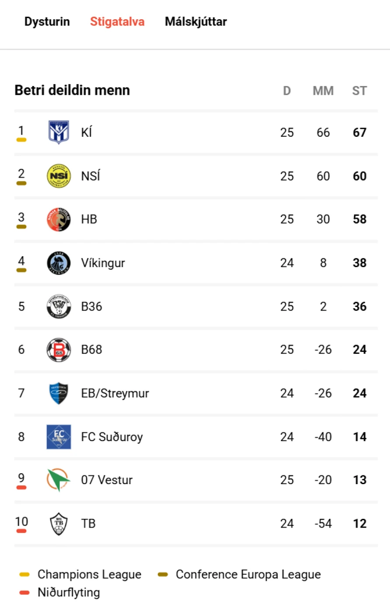Click the red Niðurflyting legend marker
Screen dimensions: 390x610
point(25,592)
